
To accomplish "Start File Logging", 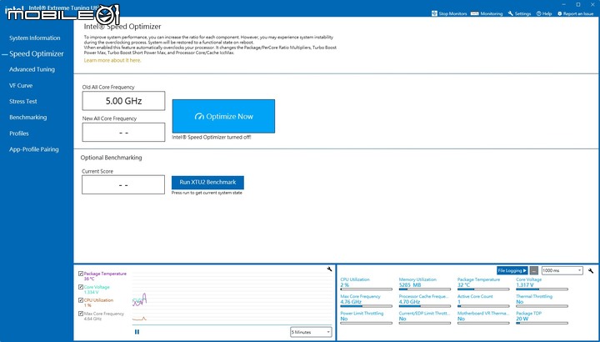I will (x=512, y=270).
